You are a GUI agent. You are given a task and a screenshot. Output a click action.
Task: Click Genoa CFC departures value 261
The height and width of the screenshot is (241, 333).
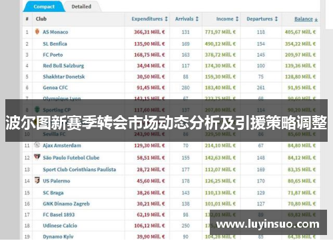261,88
